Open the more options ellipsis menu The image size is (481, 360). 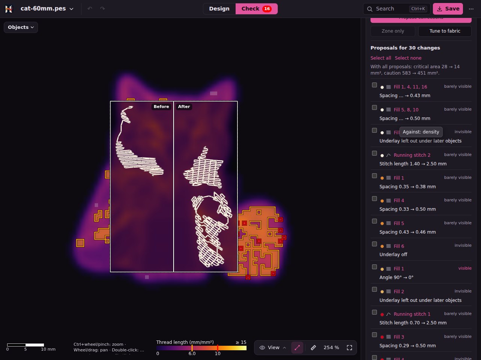pyautogui.click(x=471, y=9)
